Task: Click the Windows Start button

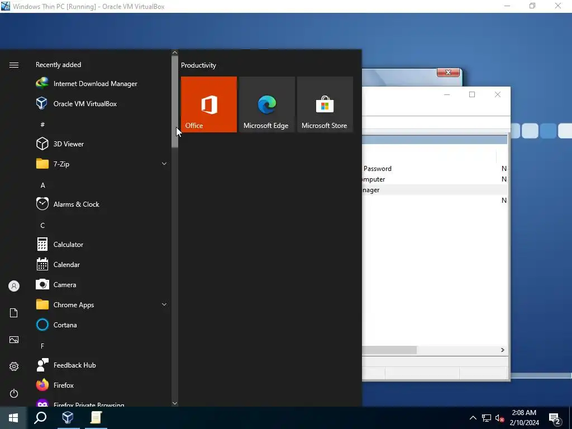Action: click(x=13, y=418)
